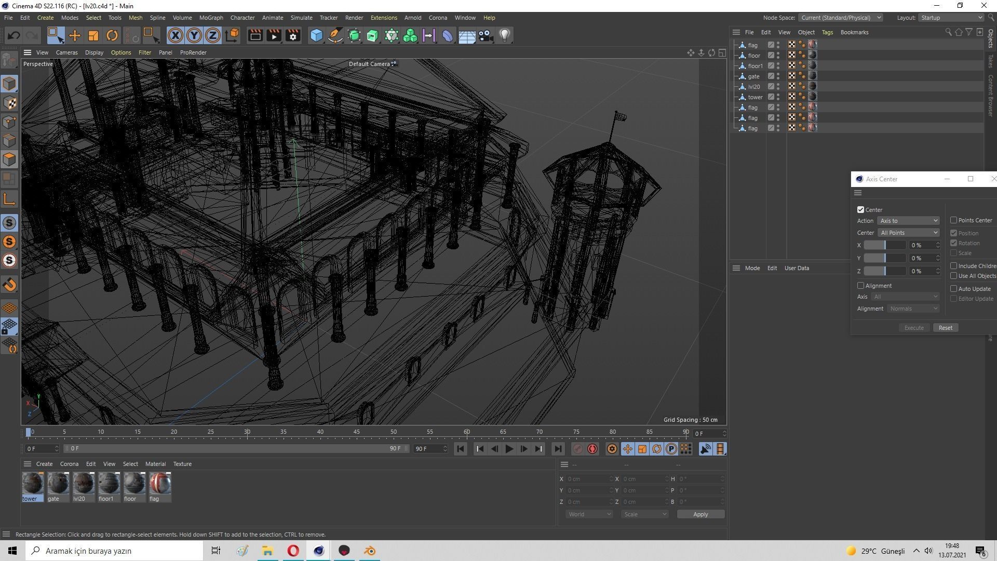Open Action 'Axis to' dropdown
The image size is (997, 561).
click(908, 221)
